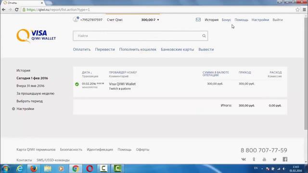
Task: Open the Перевести section
Action: coord(105,49)
